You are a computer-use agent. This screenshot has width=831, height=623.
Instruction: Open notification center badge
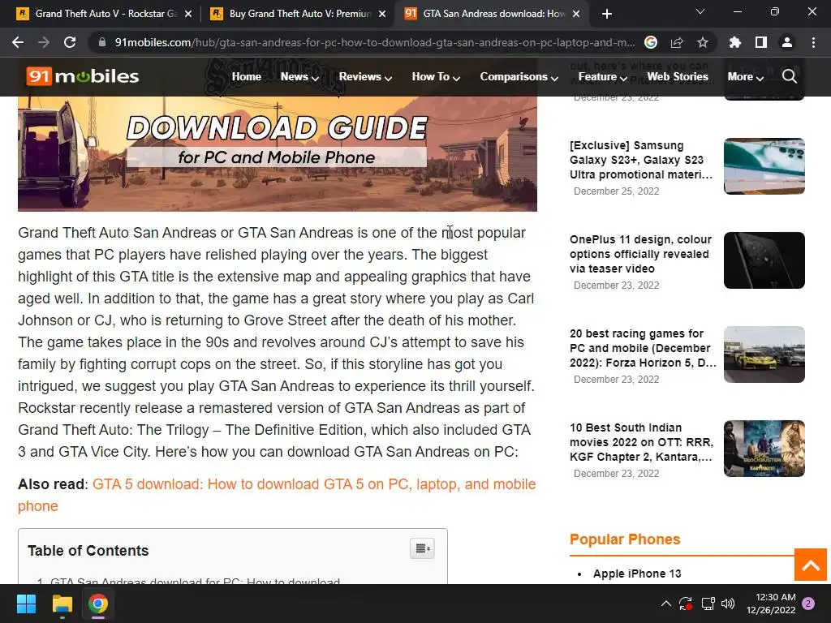808,604
